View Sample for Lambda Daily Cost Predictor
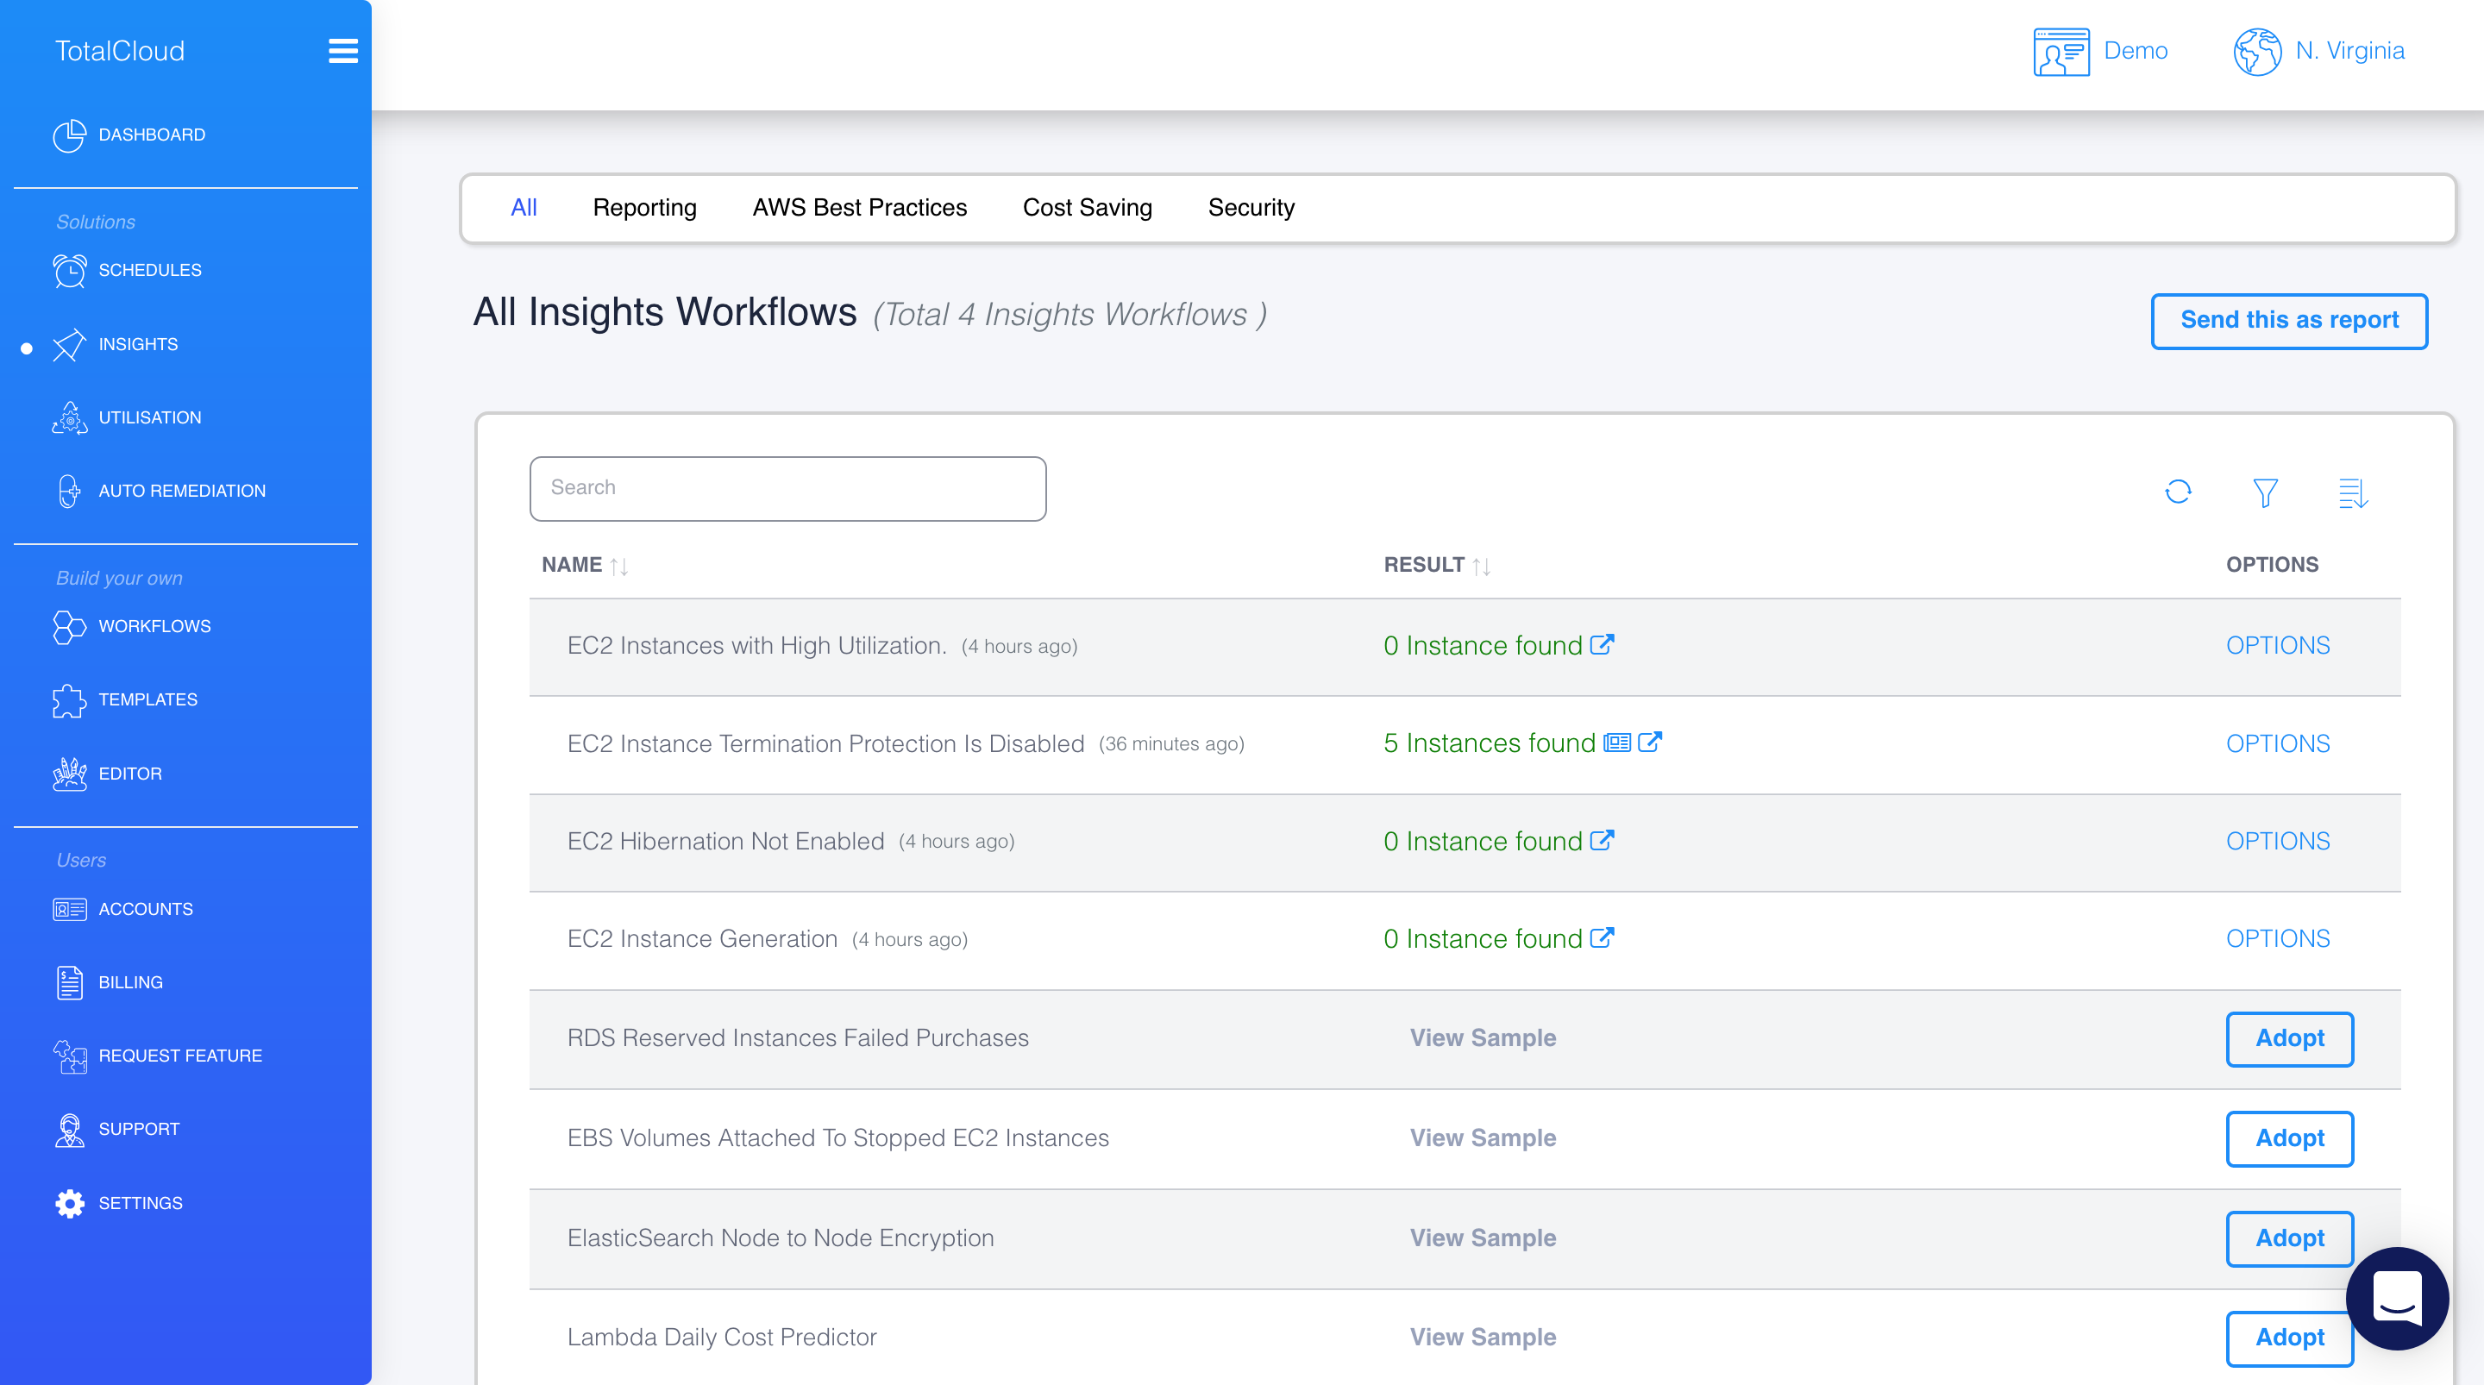The image size is (2484, 1385). pos(1483,1337)
